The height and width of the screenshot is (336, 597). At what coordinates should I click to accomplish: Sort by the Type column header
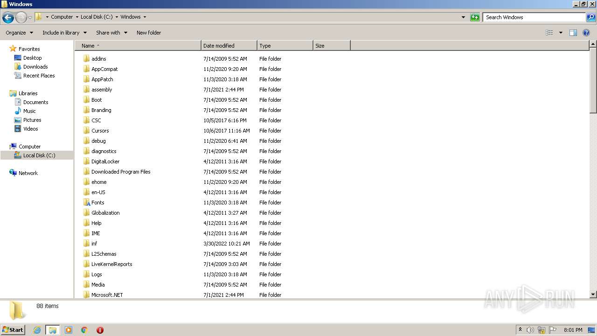pos(285,46)
